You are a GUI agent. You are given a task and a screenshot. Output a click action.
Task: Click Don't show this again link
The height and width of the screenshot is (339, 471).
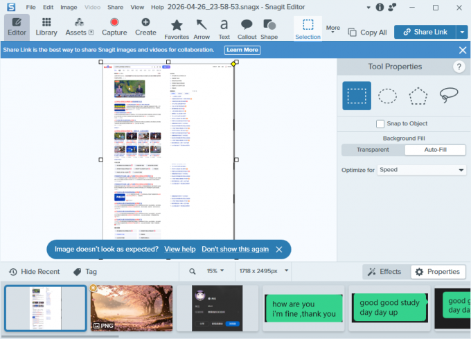(x=235, y=250)
